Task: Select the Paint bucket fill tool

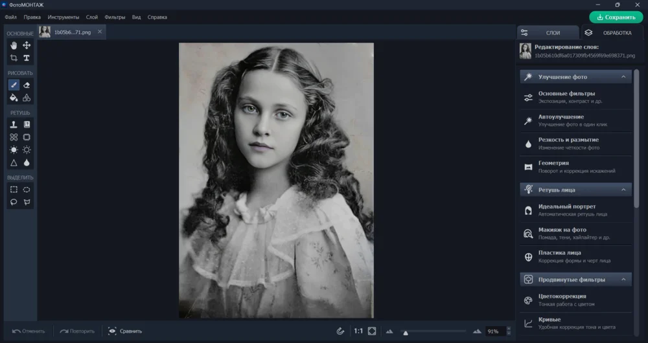Action: tap(14, 98)
